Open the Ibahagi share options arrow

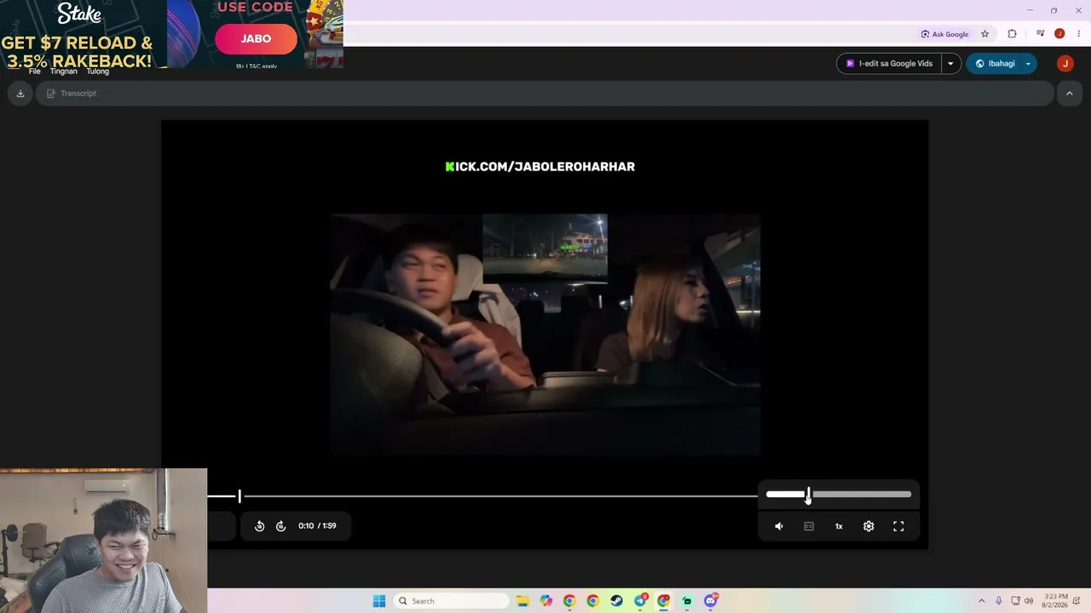coord(1029,64)
